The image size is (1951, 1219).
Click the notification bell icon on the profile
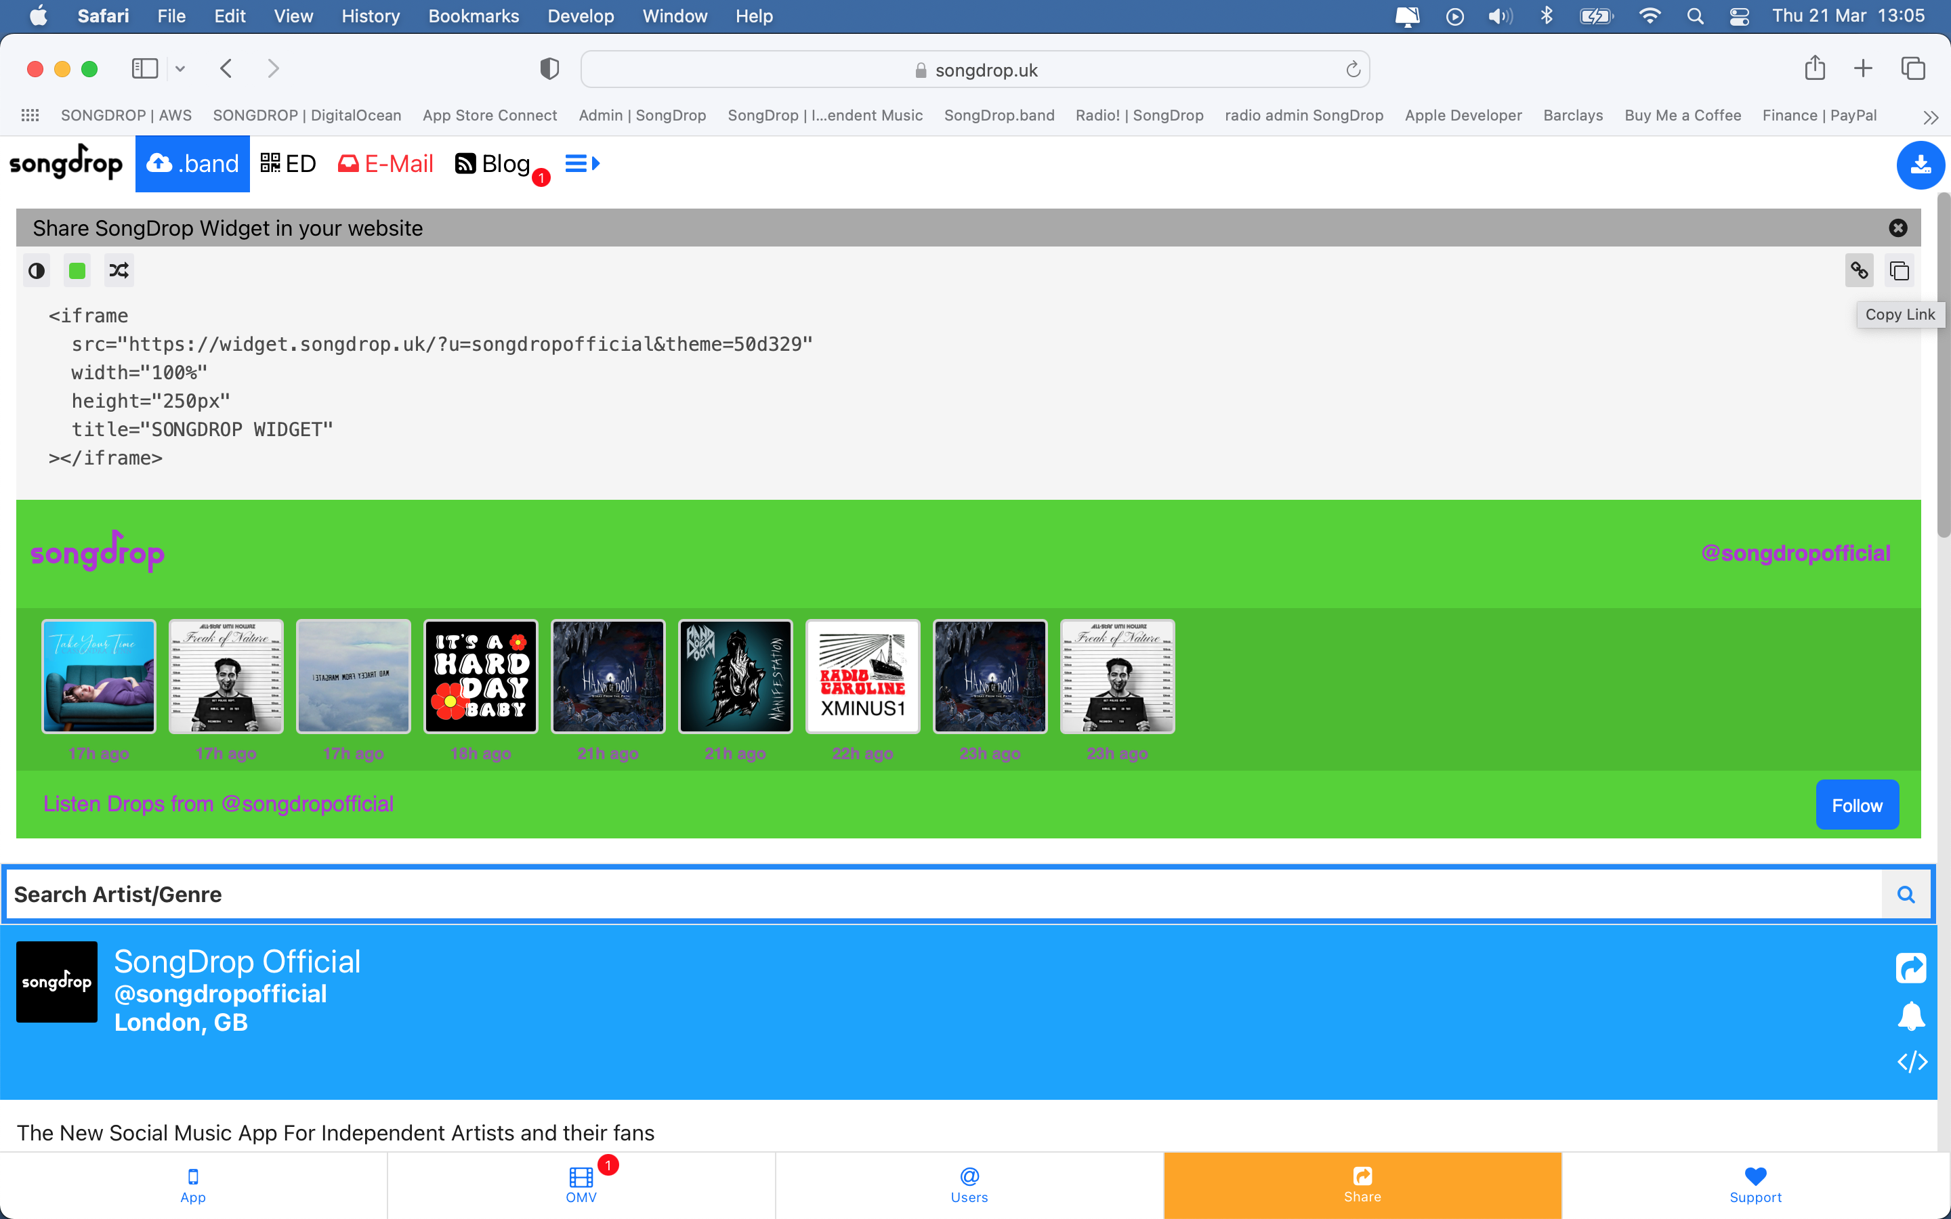click(1910, 1016)
